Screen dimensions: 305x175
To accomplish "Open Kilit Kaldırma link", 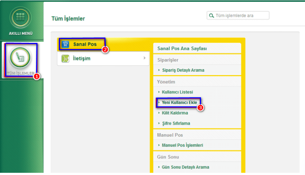I will point(175,113).
